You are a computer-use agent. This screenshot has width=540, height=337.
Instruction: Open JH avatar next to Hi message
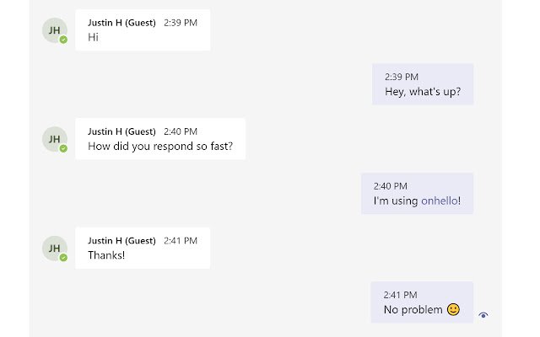[x=54, y=30]
